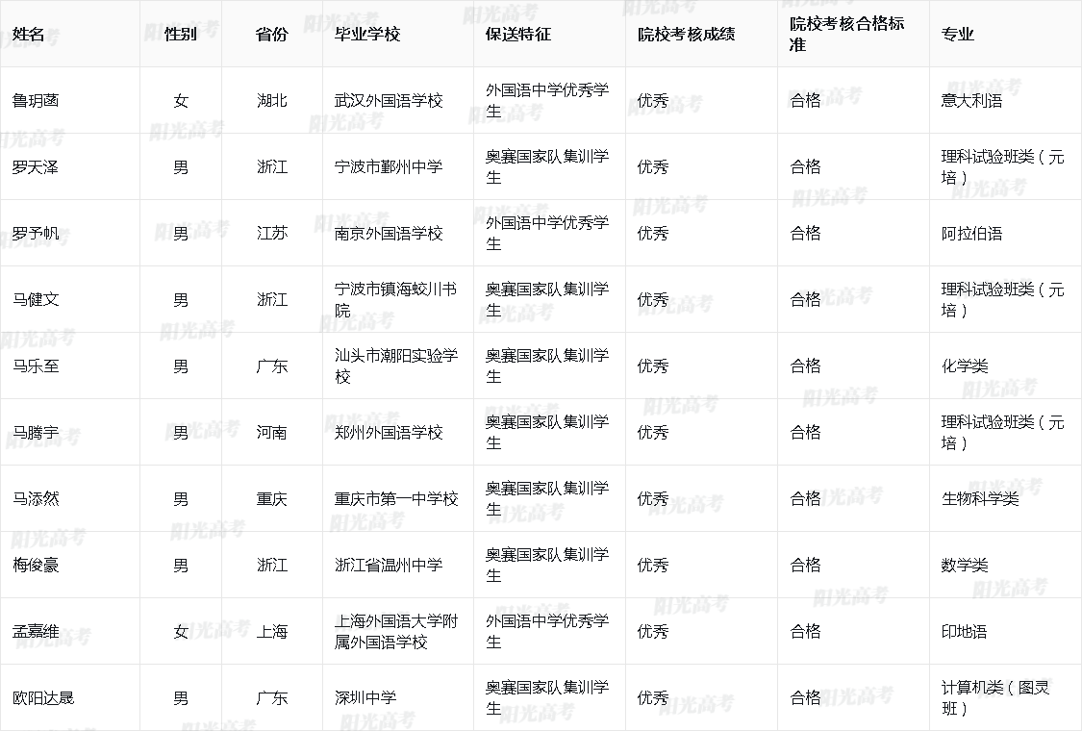Click 女 in 孟嘉维's row
Viewport: 1082px width, 731px height.
pos(181,632)
